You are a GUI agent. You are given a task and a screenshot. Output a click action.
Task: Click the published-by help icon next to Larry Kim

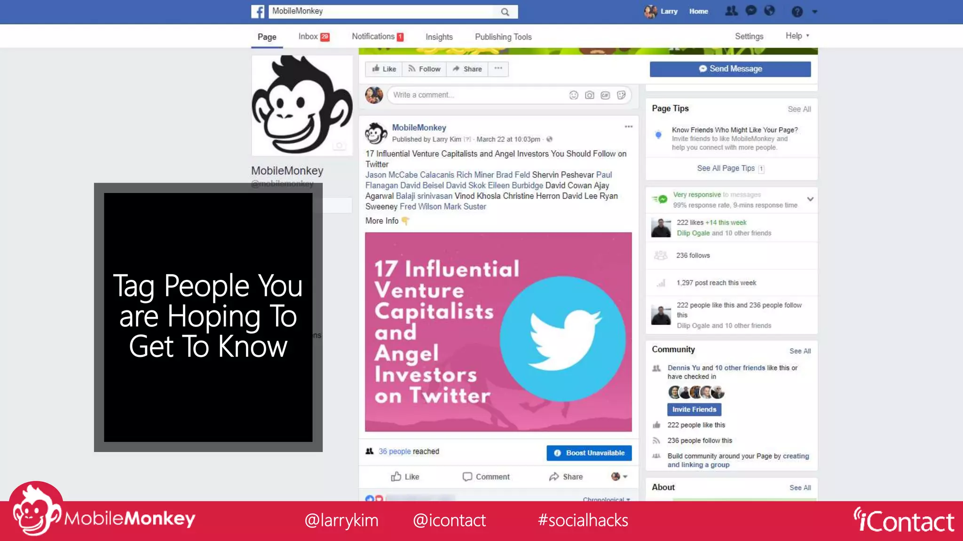coord(467,139)
